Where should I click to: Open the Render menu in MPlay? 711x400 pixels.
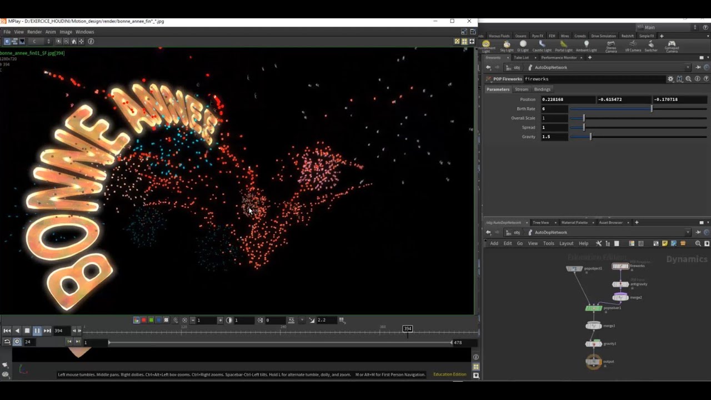pyautogui.click(x=34, y=32)
